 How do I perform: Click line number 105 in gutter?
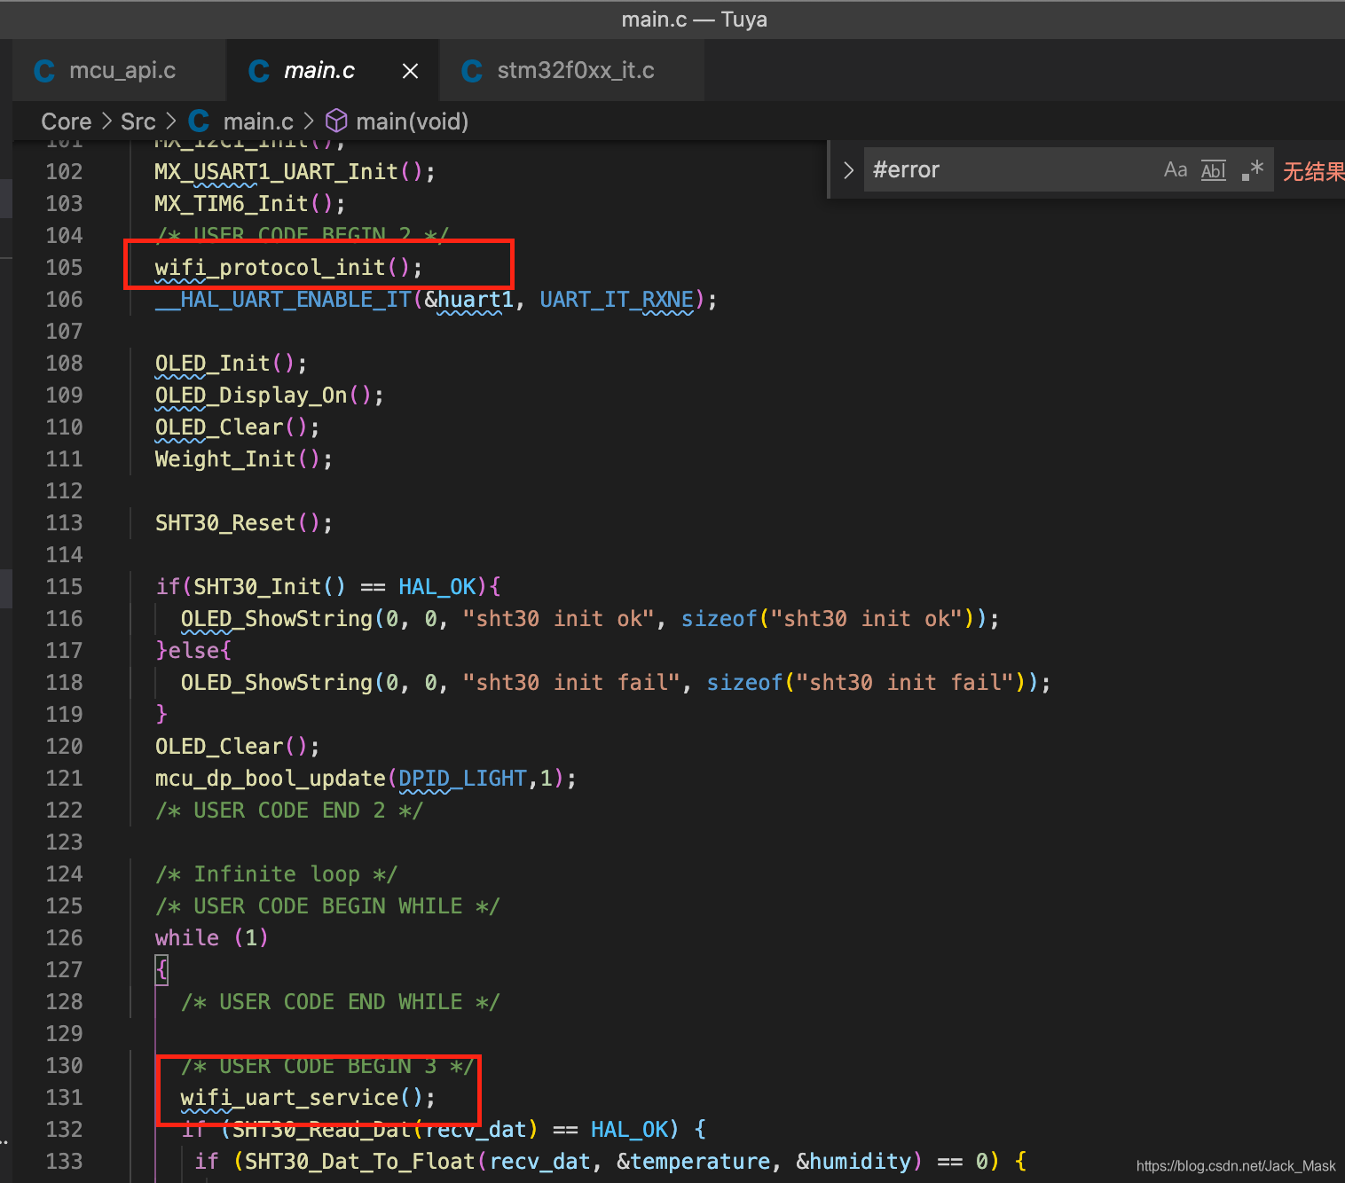click(x=64, y=267)
